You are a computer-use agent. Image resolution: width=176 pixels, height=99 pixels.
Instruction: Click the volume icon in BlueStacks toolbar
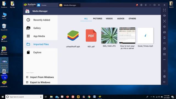pyautogui.click(x=164, y=16)
